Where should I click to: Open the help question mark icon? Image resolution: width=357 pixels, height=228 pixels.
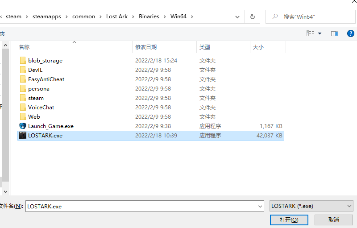[x=351, y=33]
